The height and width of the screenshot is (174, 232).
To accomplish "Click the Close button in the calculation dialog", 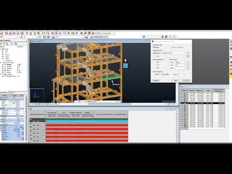I will pos(187,80).
